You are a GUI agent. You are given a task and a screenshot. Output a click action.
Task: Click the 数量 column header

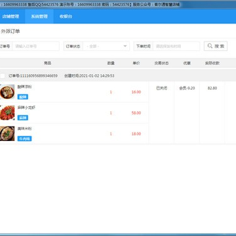pyautogui.click(x=111, y=64)
